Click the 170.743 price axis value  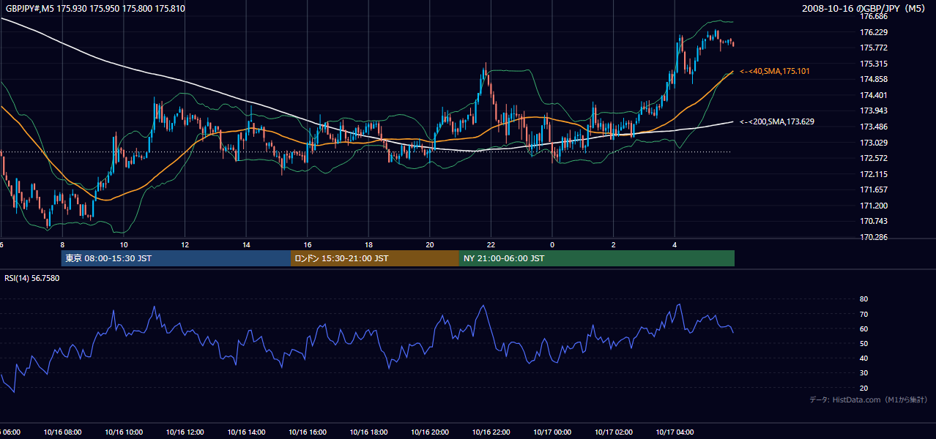point(874,221)
